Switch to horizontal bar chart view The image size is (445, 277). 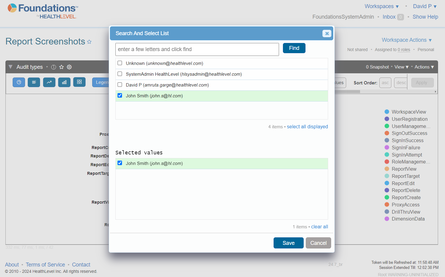34,82
